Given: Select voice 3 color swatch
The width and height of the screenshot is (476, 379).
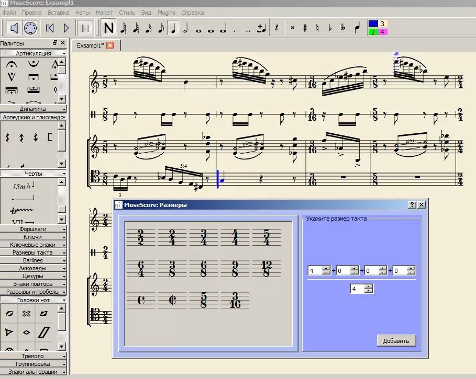Looking at the screenshot, I should tap(382, 23).
